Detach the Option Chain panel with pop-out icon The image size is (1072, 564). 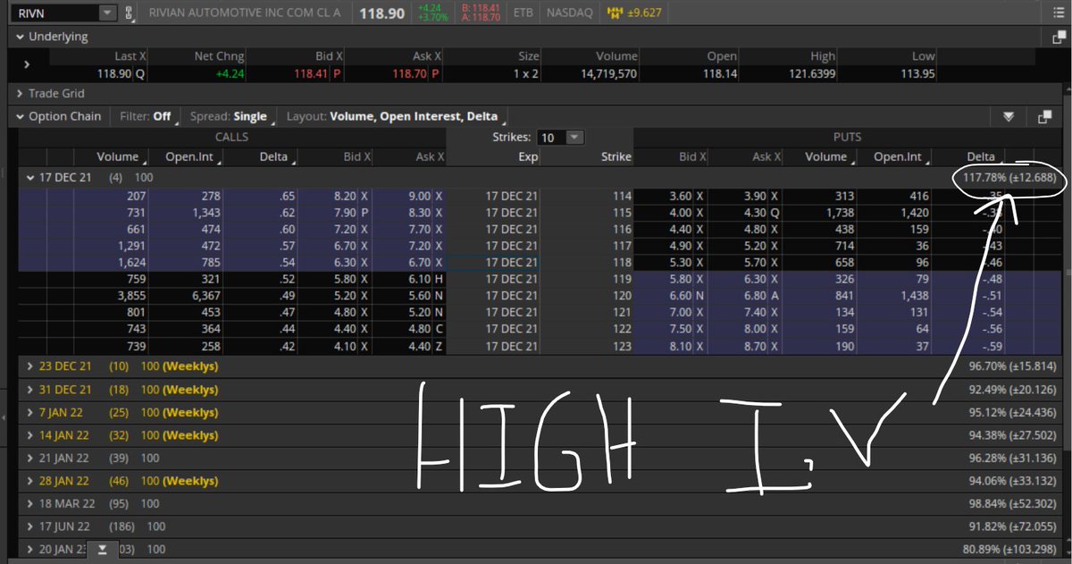(x=1044, y=117)
